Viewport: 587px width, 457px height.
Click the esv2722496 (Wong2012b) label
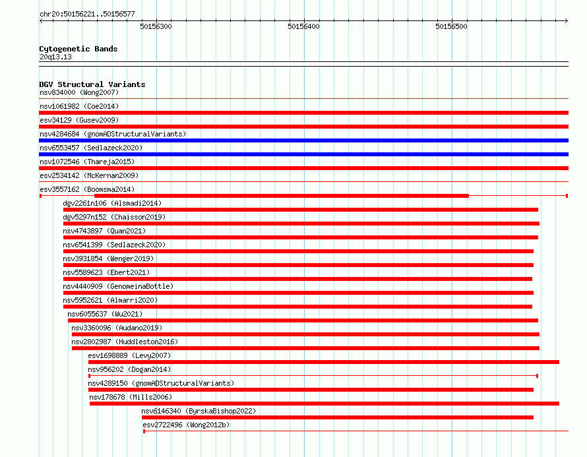pyautogui.click(x=186, y=425)
